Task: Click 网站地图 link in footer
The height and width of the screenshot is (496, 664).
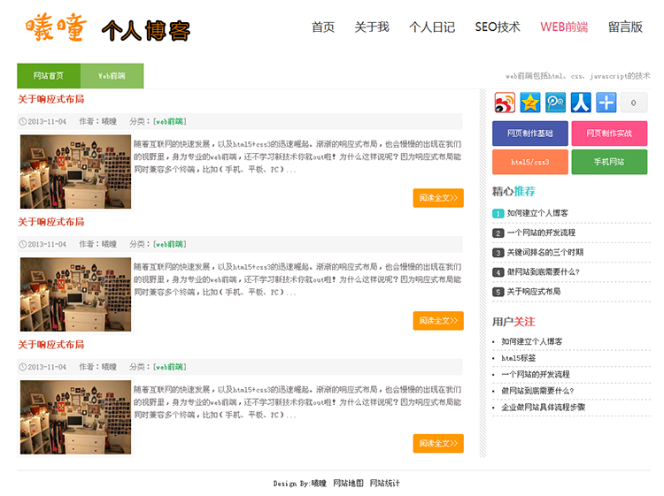Action: 348,484
